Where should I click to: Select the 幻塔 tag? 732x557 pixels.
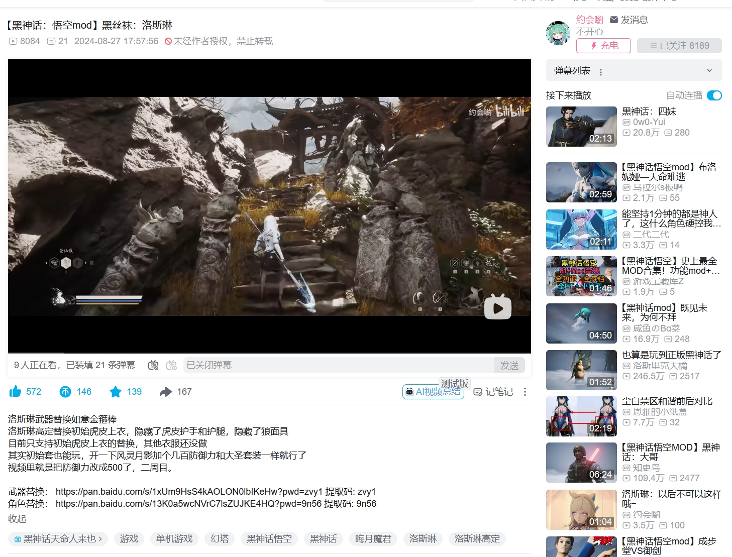click(x=220, y=539)
